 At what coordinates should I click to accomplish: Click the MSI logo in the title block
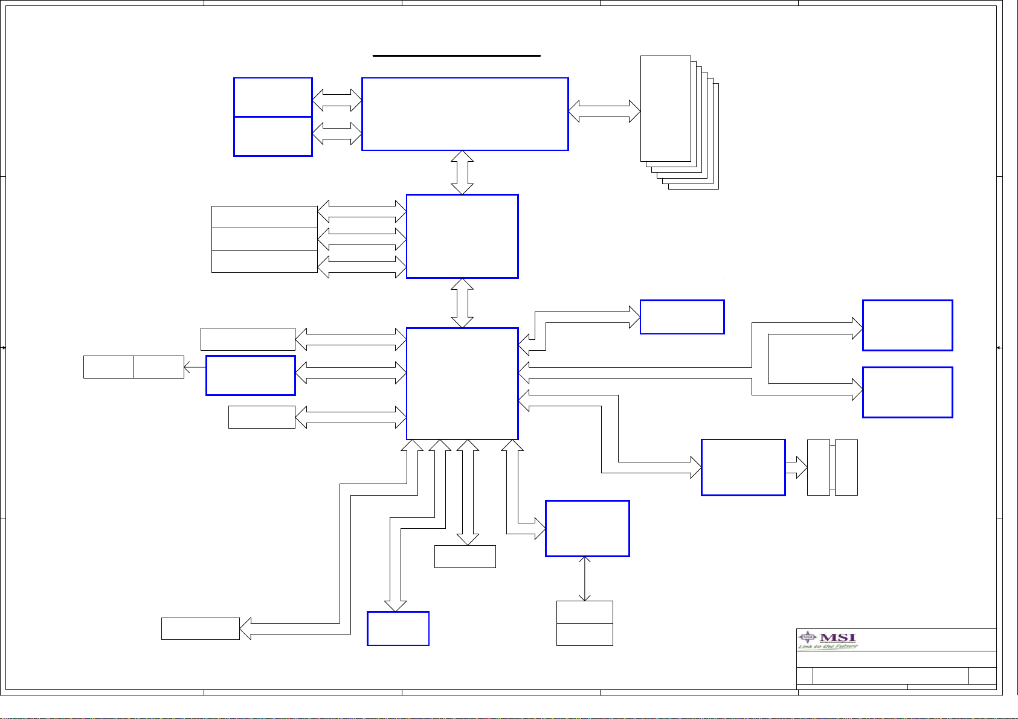[828, 640]
